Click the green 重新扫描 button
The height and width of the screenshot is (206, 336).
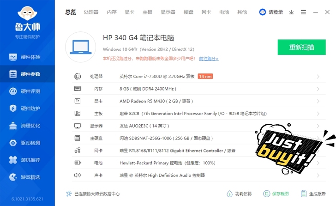(x=301, y=47)
